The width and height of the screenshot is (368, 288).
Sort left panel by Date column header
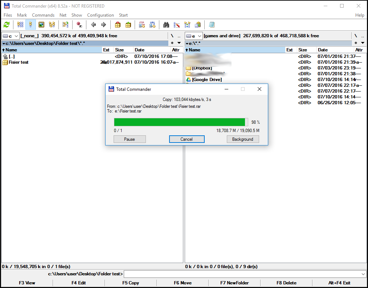(x=152, y=50)
